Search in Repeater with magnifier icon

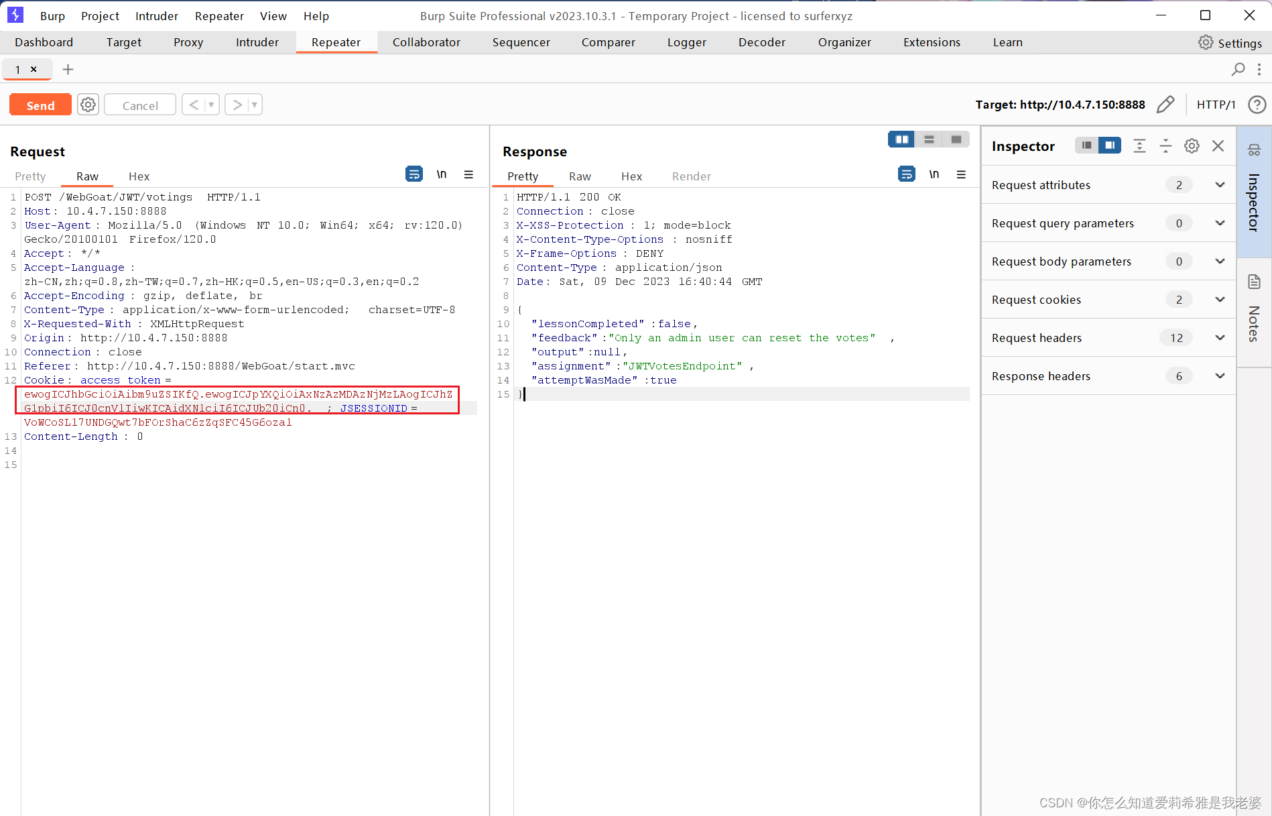[1238, 69]
